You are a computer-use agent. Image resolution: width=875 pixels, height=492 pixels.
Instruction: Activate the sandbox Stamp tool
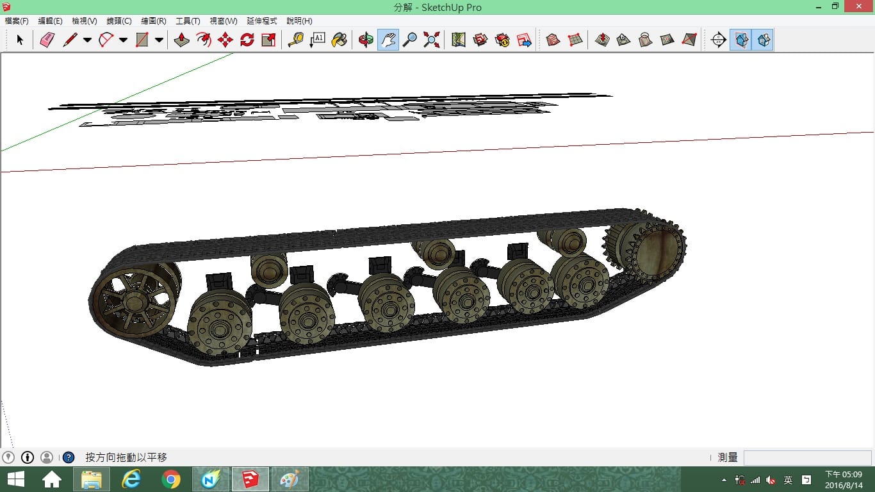pyautogui.click(x=624, y=40)
